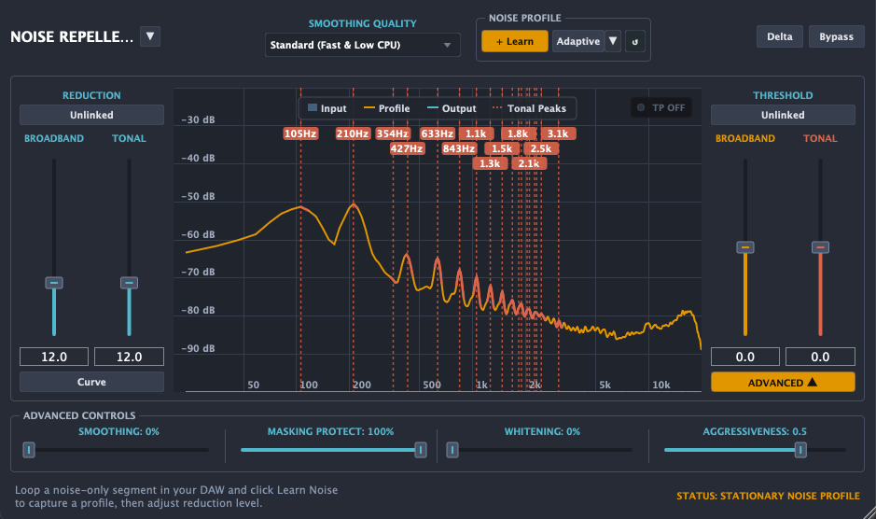
Task: Click the -30 dB axis label
Action: (x=199, y=119)
